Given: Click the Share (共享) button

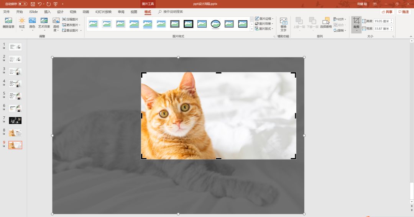Looking at the screenshot, I should pyautogui.click(x=387, y=12).
